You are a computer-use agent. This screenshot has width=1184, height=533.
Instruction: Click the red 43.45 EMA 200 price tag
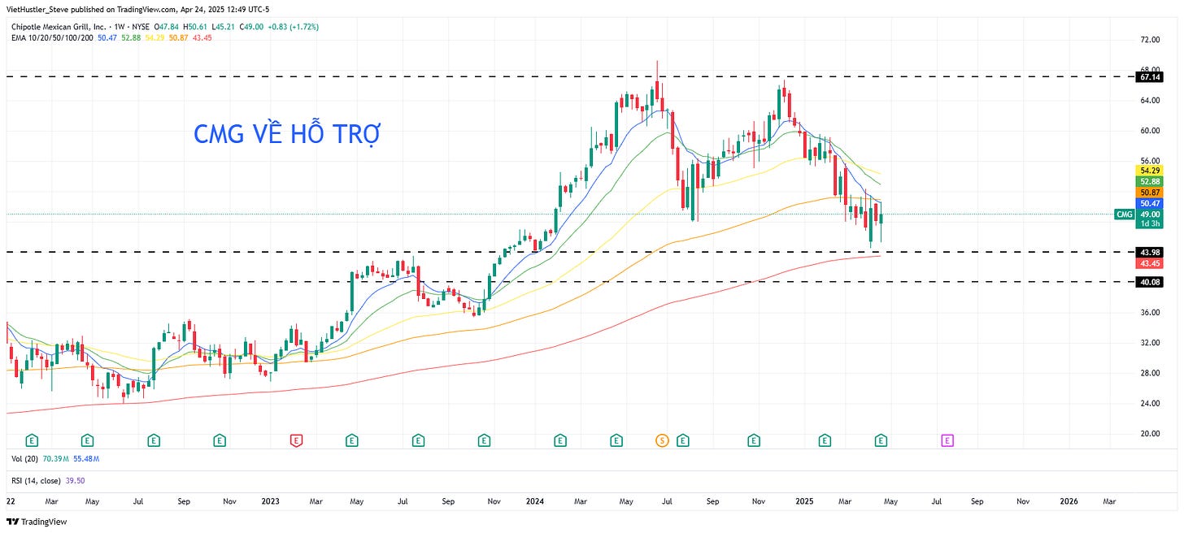pyautogui.click(x=1148, y=263)
